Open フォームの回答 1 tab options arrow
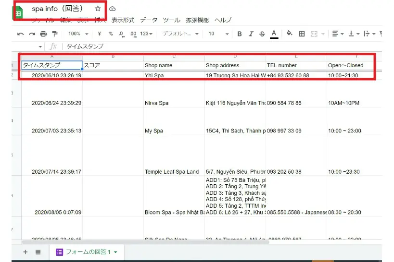 point(115,252)
